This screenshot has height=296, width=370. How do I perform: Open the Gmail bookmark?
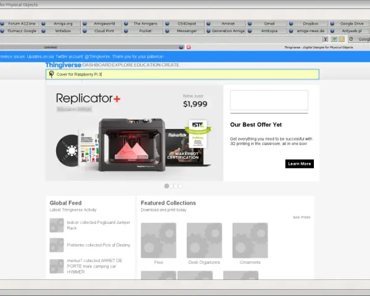click(x=266, y=23)
